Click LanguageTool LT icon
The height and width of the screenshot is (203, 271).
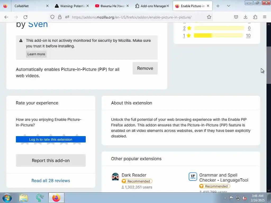tap(193, 177)
